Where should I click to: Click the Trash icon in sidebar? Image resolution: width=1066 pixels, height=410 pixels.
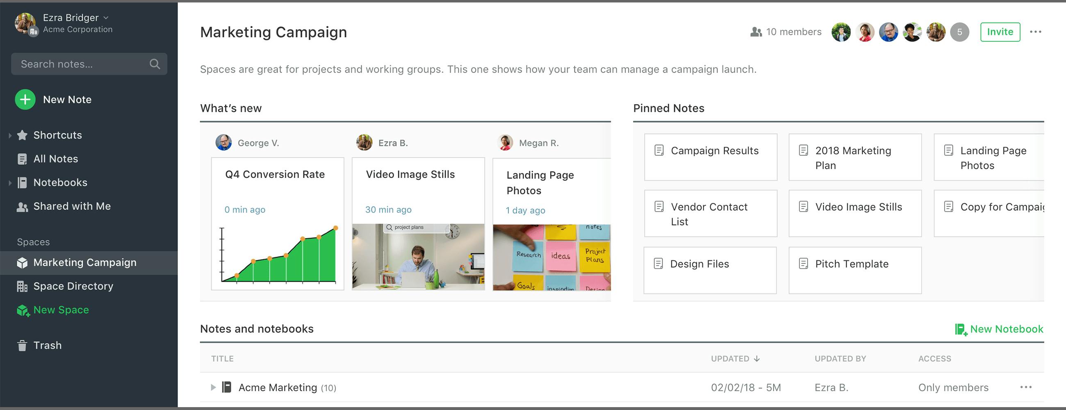click(x=22, y=346)
